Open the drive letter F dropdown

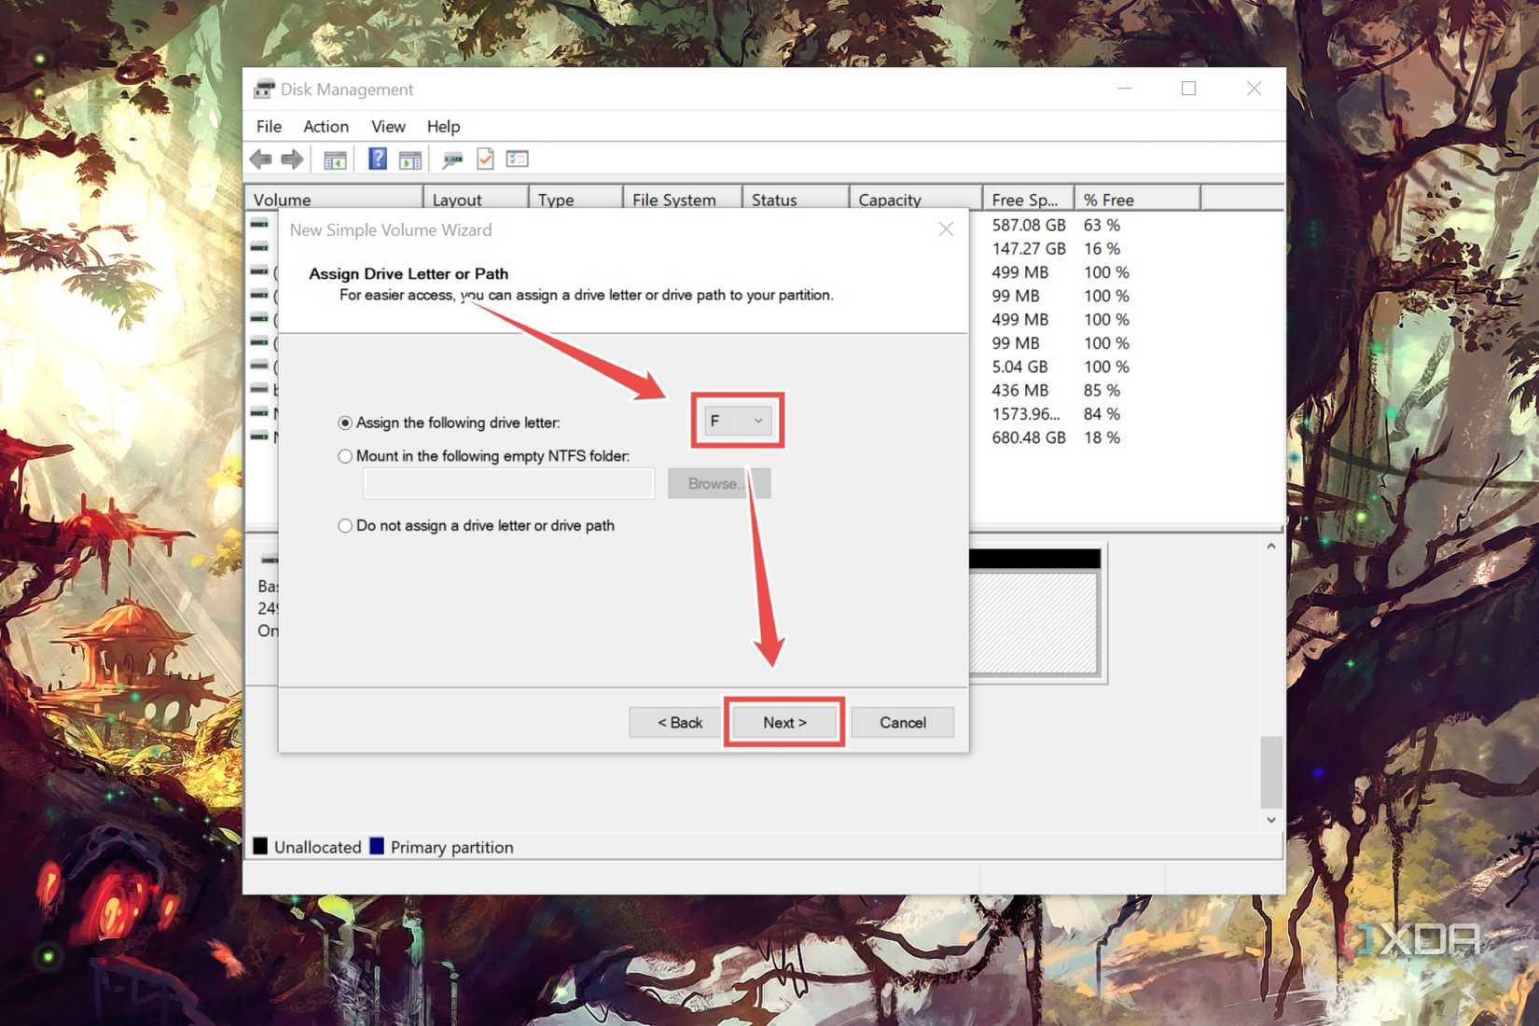tap(737, 421)
